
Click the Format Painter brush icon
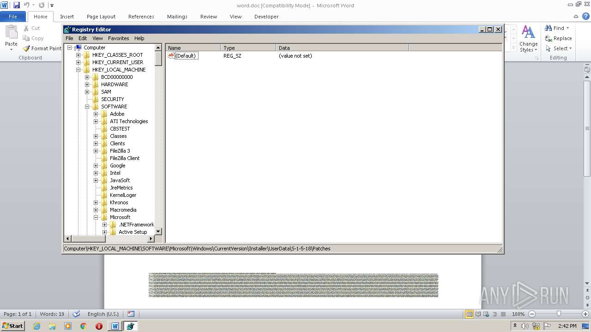click(x=26, y=48)
